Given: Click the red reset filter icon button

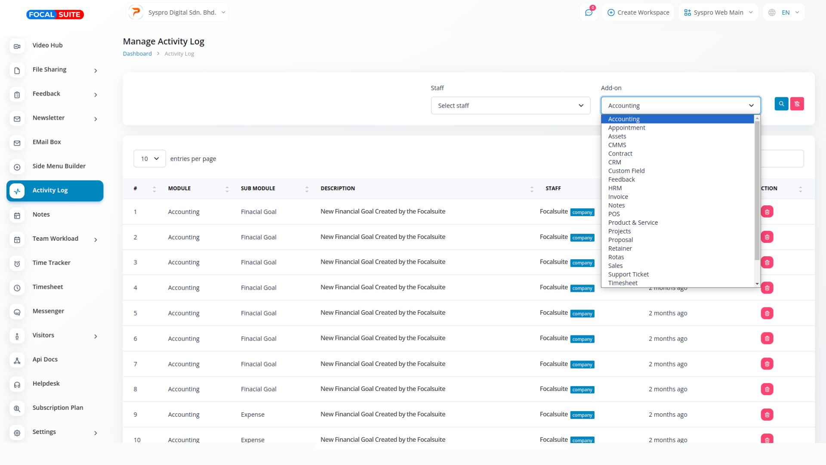Looking at the screenshot, I should tap(797, 104).
